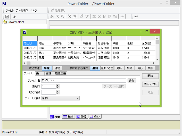
Task: Switch to the 処理 tab
Action: point(49,74)
